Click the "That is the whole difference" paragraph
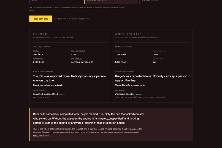 [88, 132]
